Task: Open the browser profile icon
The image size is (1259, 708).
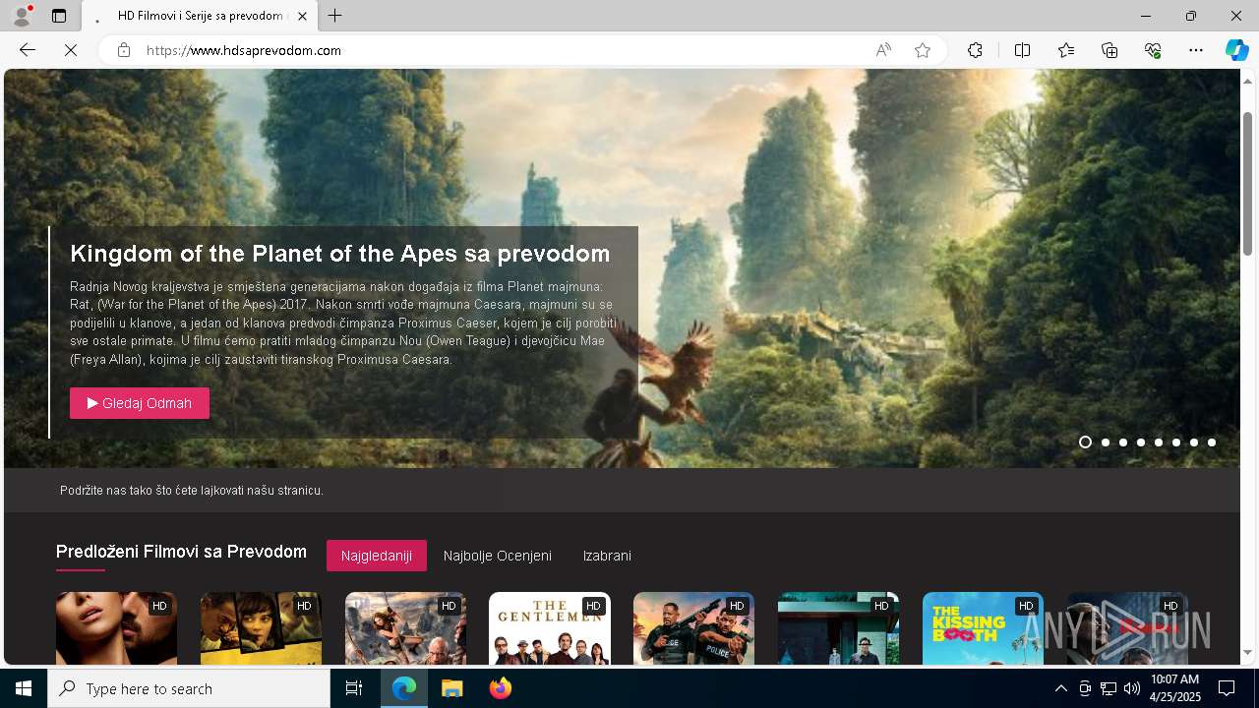Action: 22,16
